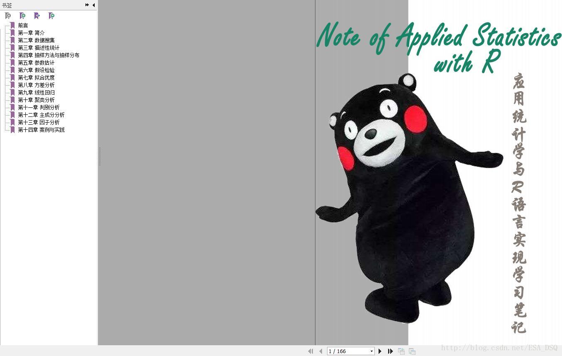Click the next view icon in status bar
562x356 pixels.
(412, 351)
